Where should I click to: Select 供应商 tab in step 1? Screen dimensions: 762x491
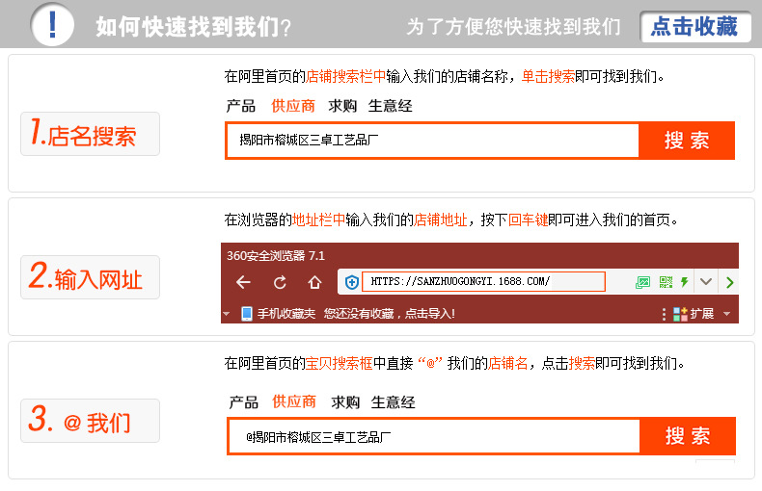point(293,106)
